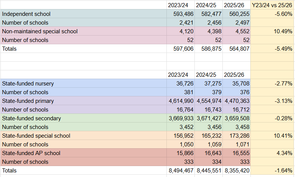Click the 4,552 cell
The image size is (295, 177).
click(x=236, y=31)
